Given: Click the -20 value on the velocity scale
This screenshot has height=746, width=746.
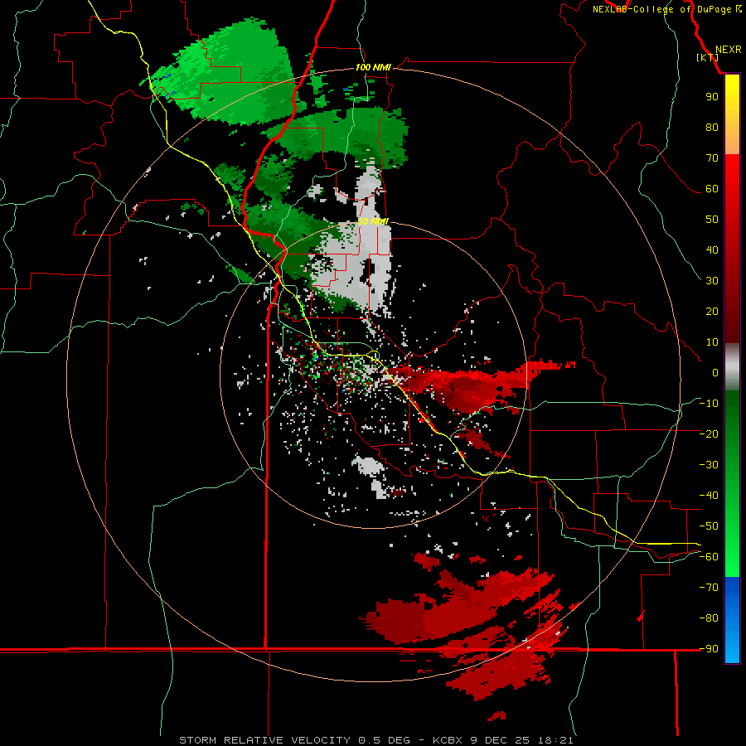Looking at the screenshot, I should click(709, 434).
